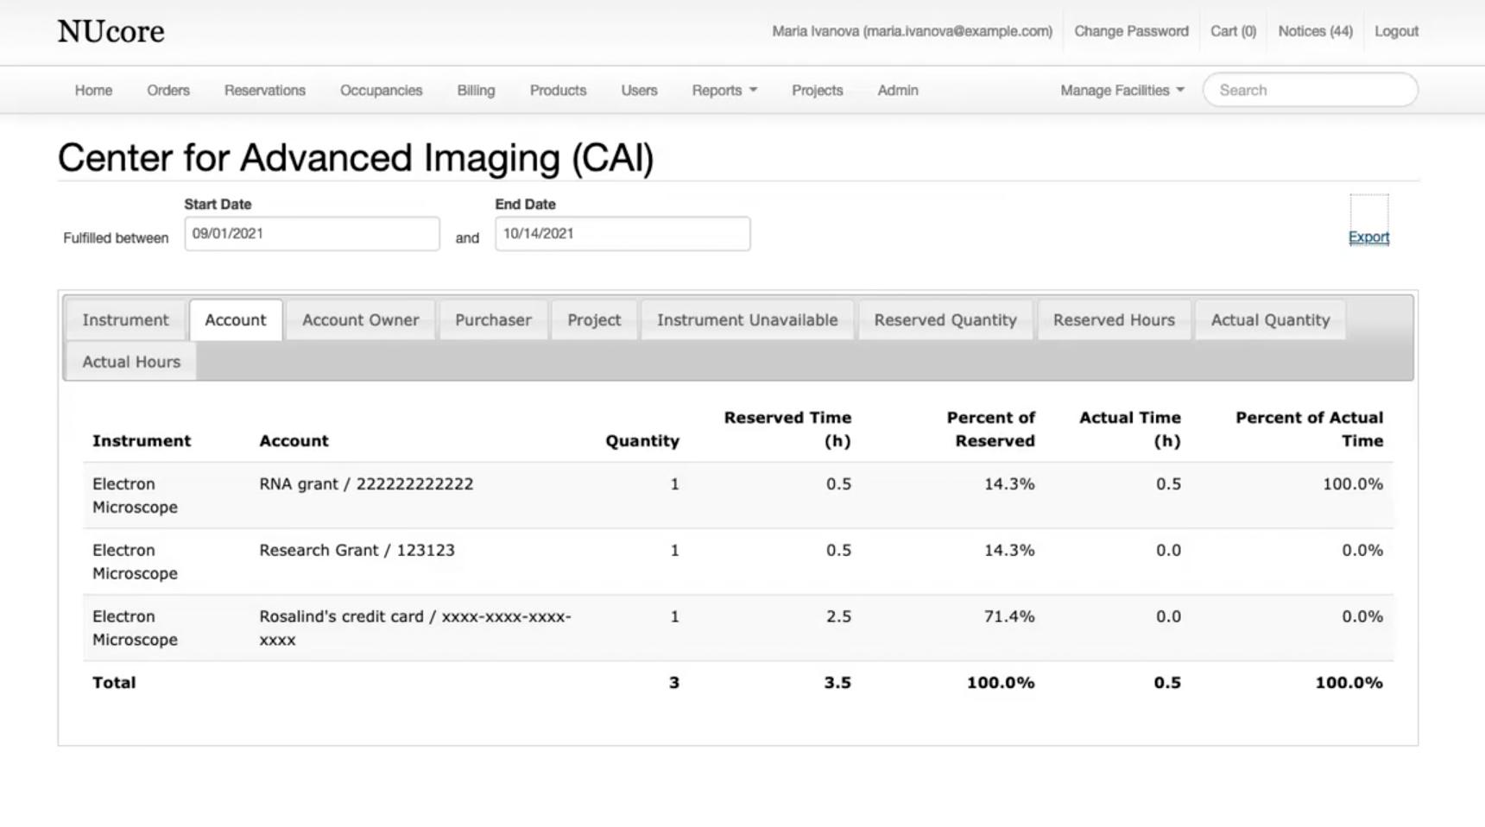Click the End Date field
Viewport: 1485px width, 827px height.
[x=622, y=234]
